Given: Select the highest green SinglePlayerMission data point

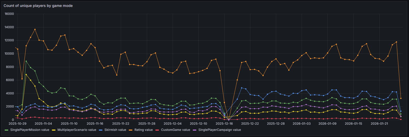Looking at the screenshot, I should click(x=26, y=61).
